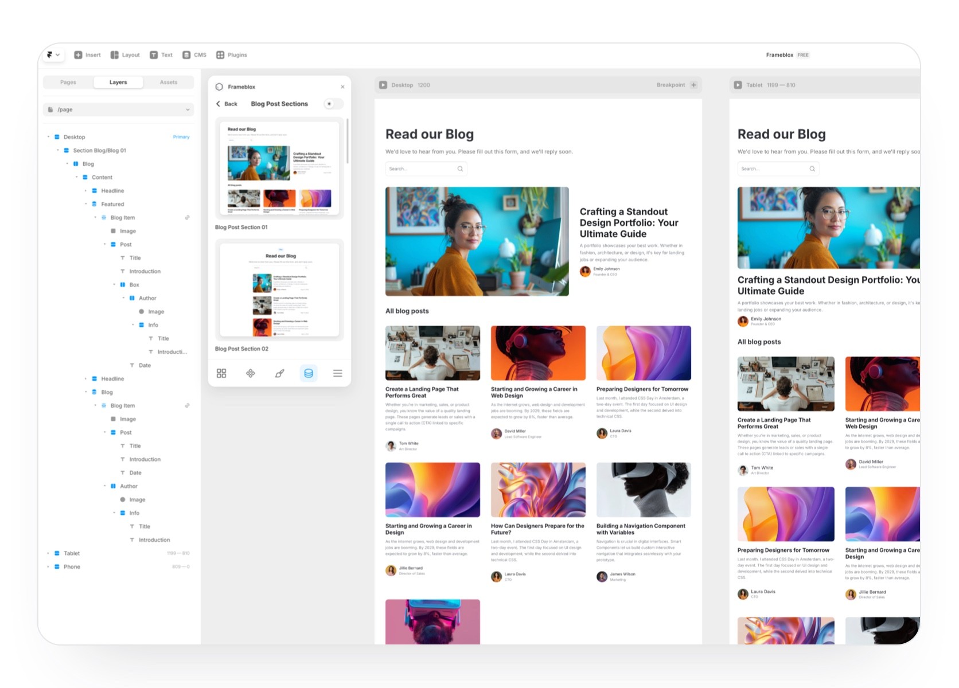Switch to the Assets tab

pos(168,82)
